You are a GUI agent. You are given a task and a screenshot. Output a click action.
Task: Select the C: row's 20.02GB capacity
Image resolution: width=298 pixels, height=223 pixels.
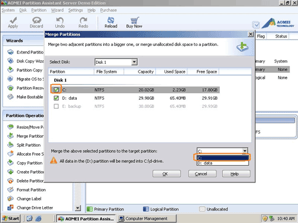click(x=146, y=90)
